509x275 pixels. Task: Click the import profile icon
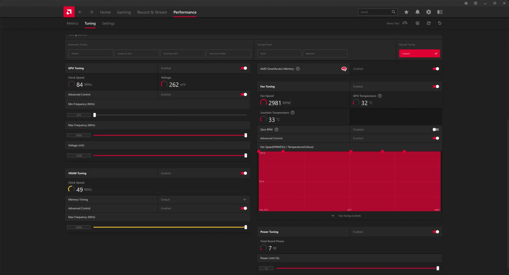[417, 23]
